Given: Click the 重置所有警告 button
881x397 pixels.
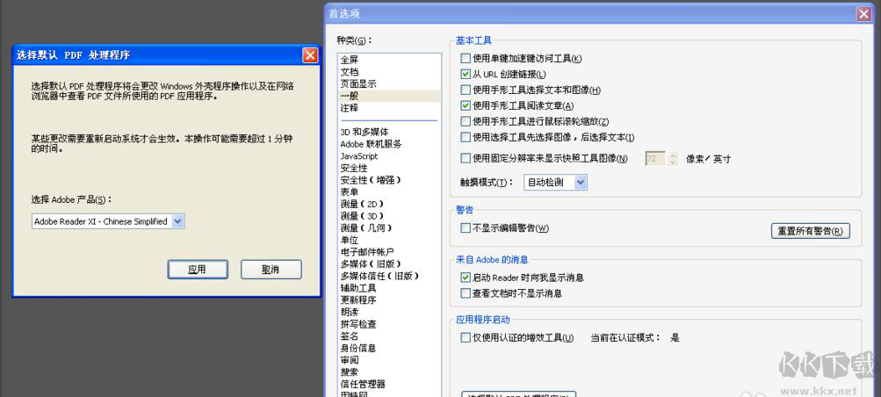Looking at the screenshot, I should tap(810, 231).
